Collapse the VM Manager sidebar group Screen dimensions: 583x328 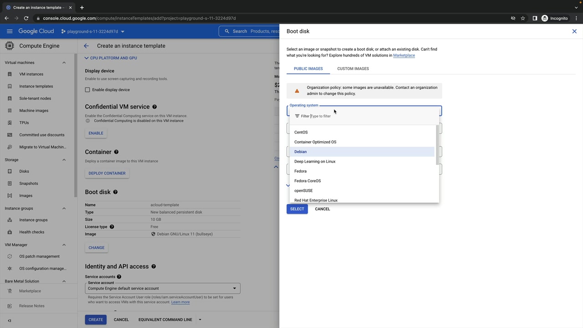[64, 245]
